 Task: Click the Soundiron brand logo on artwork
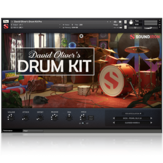click(x=145, y=37)
